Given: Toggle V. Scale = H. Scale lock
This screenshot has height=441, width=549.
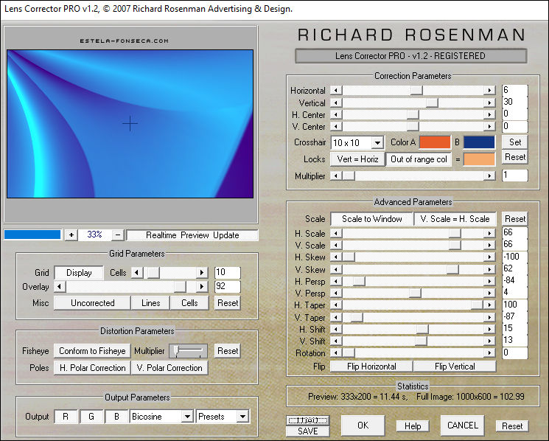Looking at the screenshot, I should [455, 218].
